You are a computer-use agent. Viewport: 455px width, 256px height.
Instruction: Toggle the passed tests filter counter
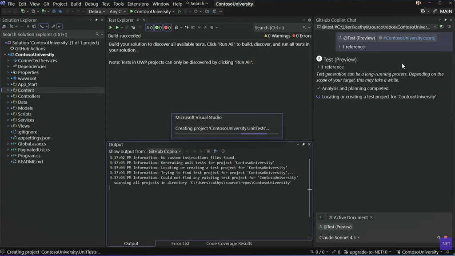pyautogui.click(x=159, y=28)
